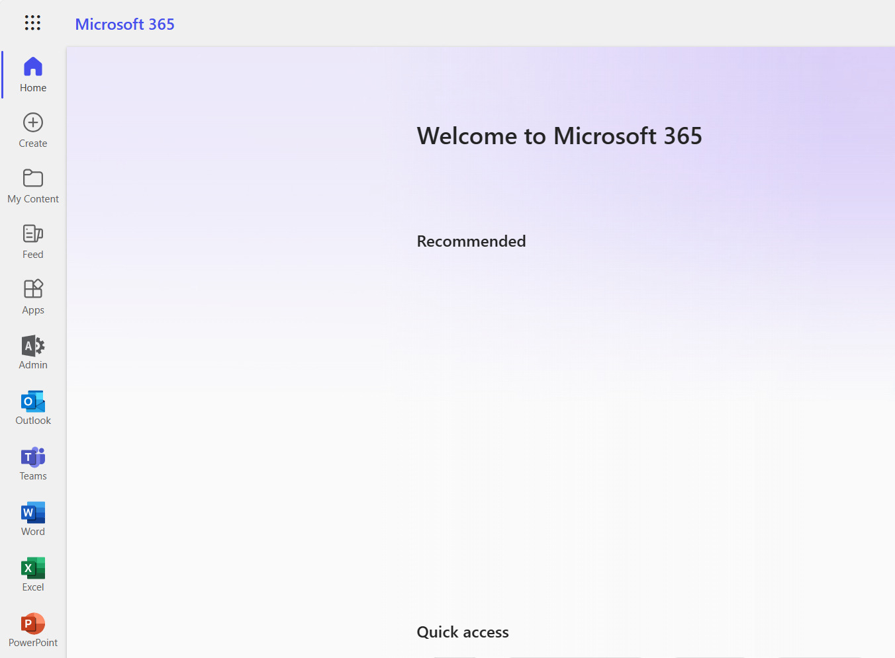Go to Home in sidebar

click(33, 75)
